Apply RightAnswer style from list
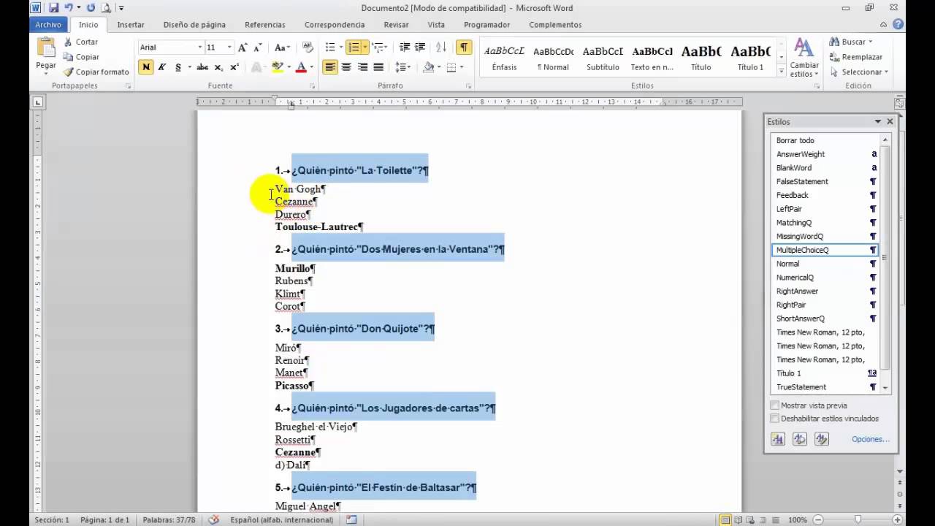Screen dimensions: 935x526 click(x=825, y=291)
